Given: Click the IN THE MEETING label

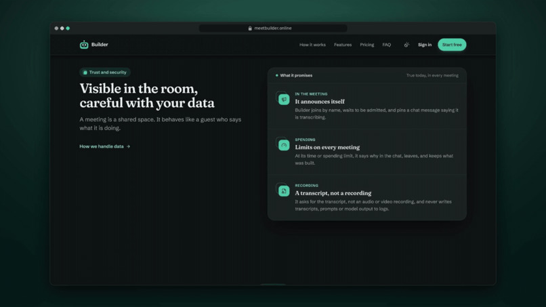Looking at the screenshot, I should click(x=311, y=94).
